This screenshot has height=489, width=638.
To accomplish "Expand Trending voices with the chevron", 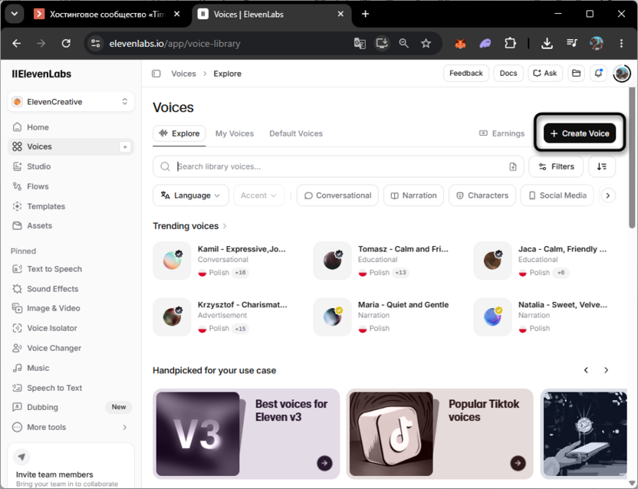I will [225, 226].
